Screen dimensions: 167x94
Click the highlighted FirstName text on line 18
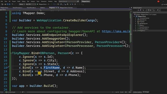pos(52,68)
